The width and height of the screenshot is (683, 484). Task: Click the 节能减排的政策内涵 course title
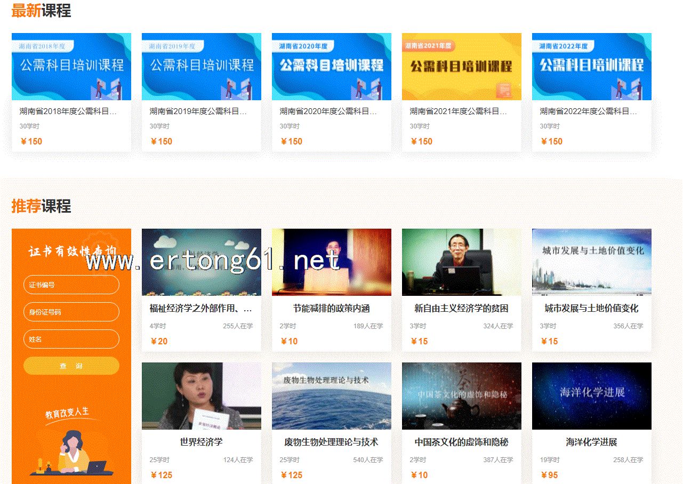click(x=331, y=309)
